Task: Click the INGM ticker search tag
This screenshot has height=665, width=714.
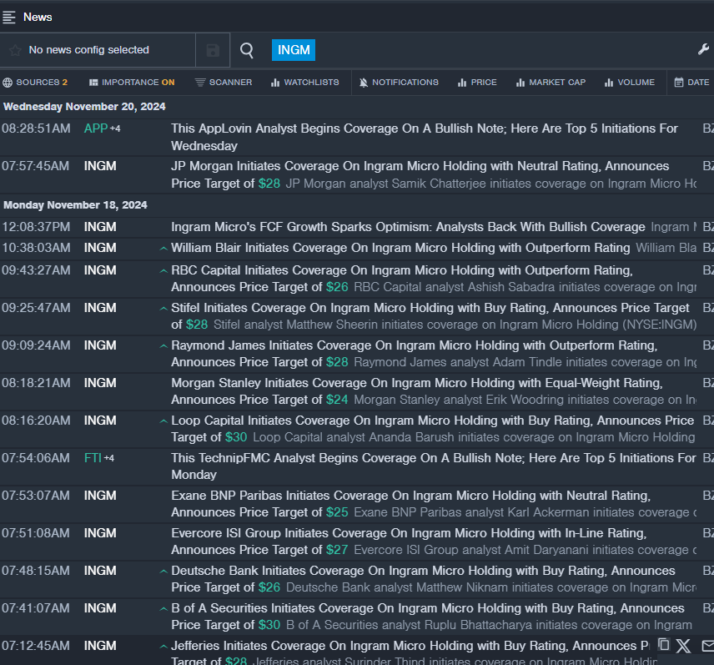Action: [294, 50]
